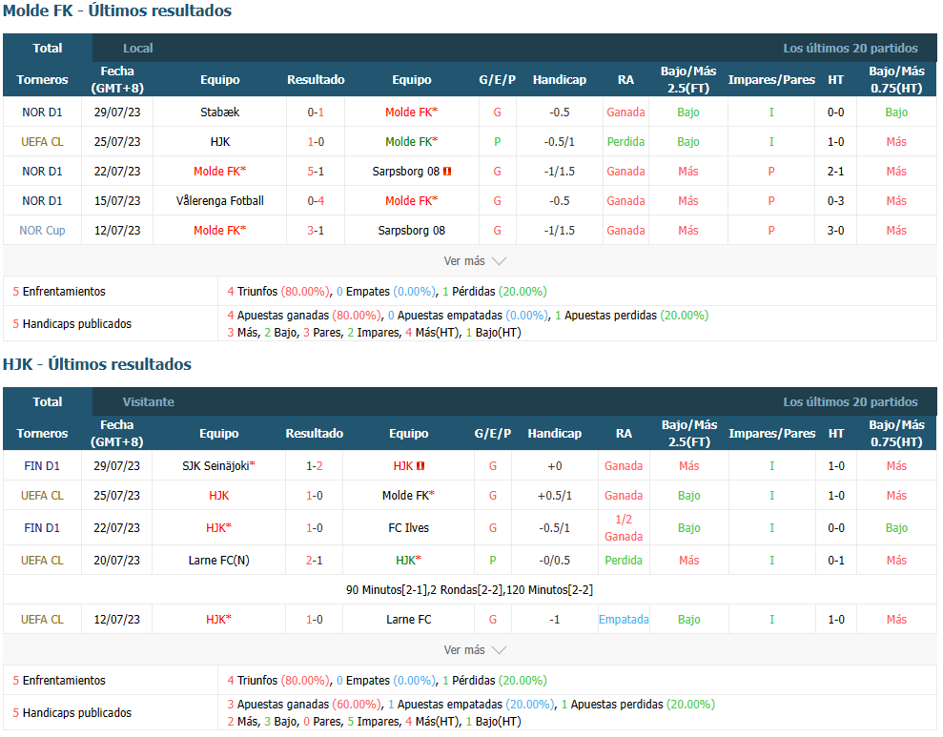
Task: Click 5 Enfrentamientos in the Molde FK summary
Action: coord(59,291)
